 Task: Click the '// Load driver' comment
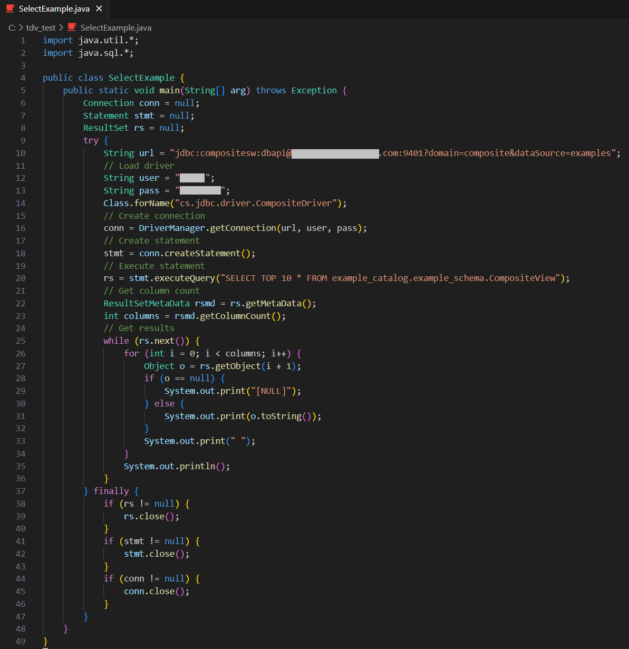pyautogui.click(x=139, y=166)
